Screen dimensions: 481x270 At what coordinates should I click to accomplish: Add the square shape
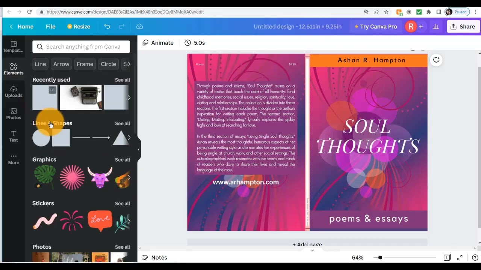[61, 138]
